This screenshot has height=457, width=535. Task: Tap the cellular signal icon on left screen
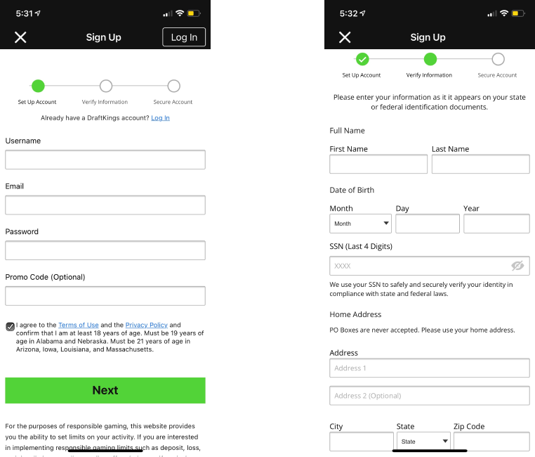coord(168,13)
